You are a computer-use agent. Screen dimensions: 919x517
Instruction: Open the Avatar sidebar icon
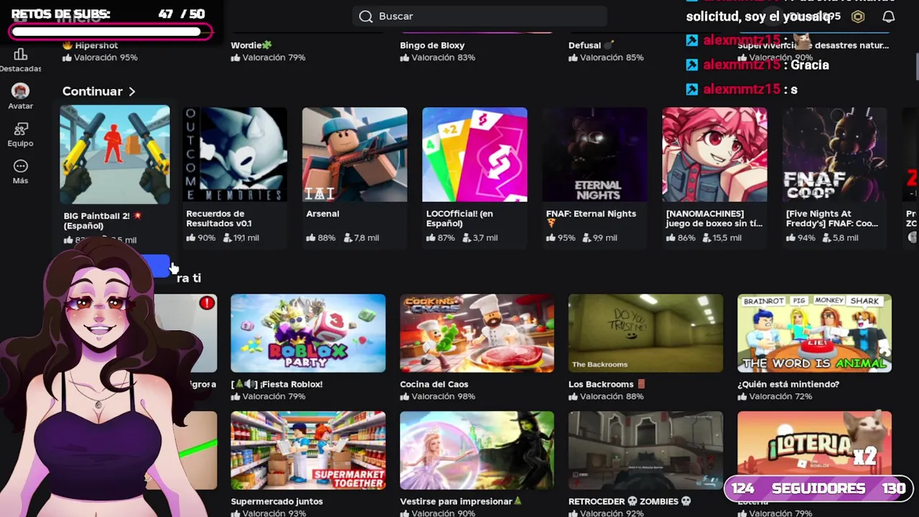coord(20,91)
